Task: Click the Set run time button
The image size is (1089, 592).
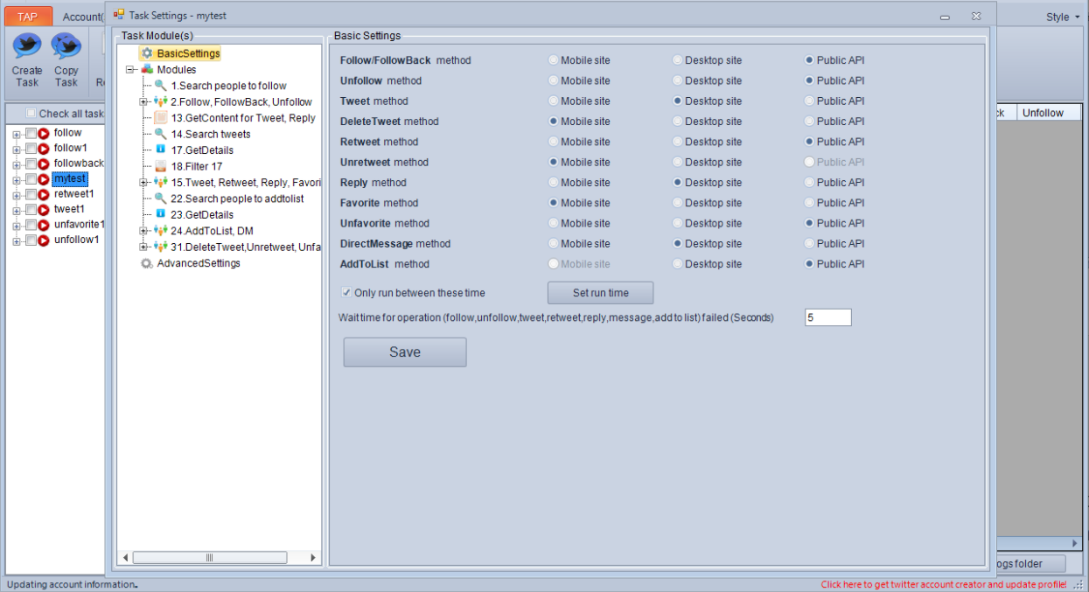Action: pyautogui.click(x=600, y=293)
